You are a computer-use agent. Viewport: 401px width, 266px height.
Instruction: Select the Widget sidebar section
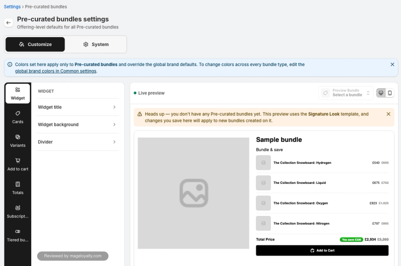point(18,94)
